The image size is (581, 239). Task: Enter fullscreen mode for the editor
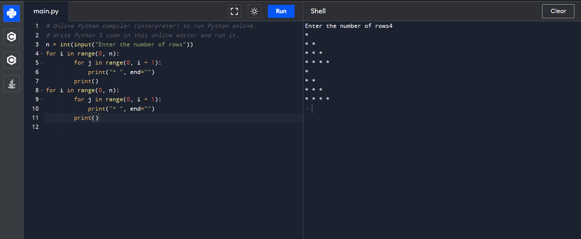[x=234, y=11]
